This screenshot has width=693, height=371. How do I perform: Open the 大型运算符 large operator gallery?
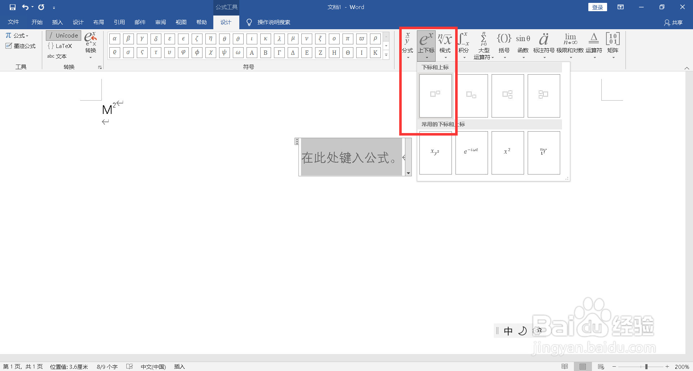pos(484,45)
